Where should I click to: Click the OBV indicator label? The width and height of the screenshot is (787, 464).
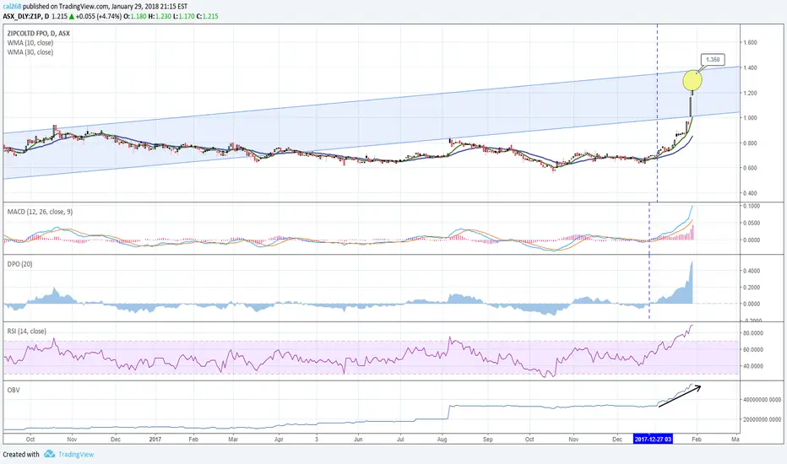[14, 390]
